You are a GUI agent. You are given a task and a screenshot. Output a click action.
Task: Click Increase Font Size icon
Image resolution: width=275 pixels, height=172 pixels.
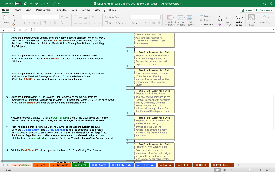coord(62,17)
